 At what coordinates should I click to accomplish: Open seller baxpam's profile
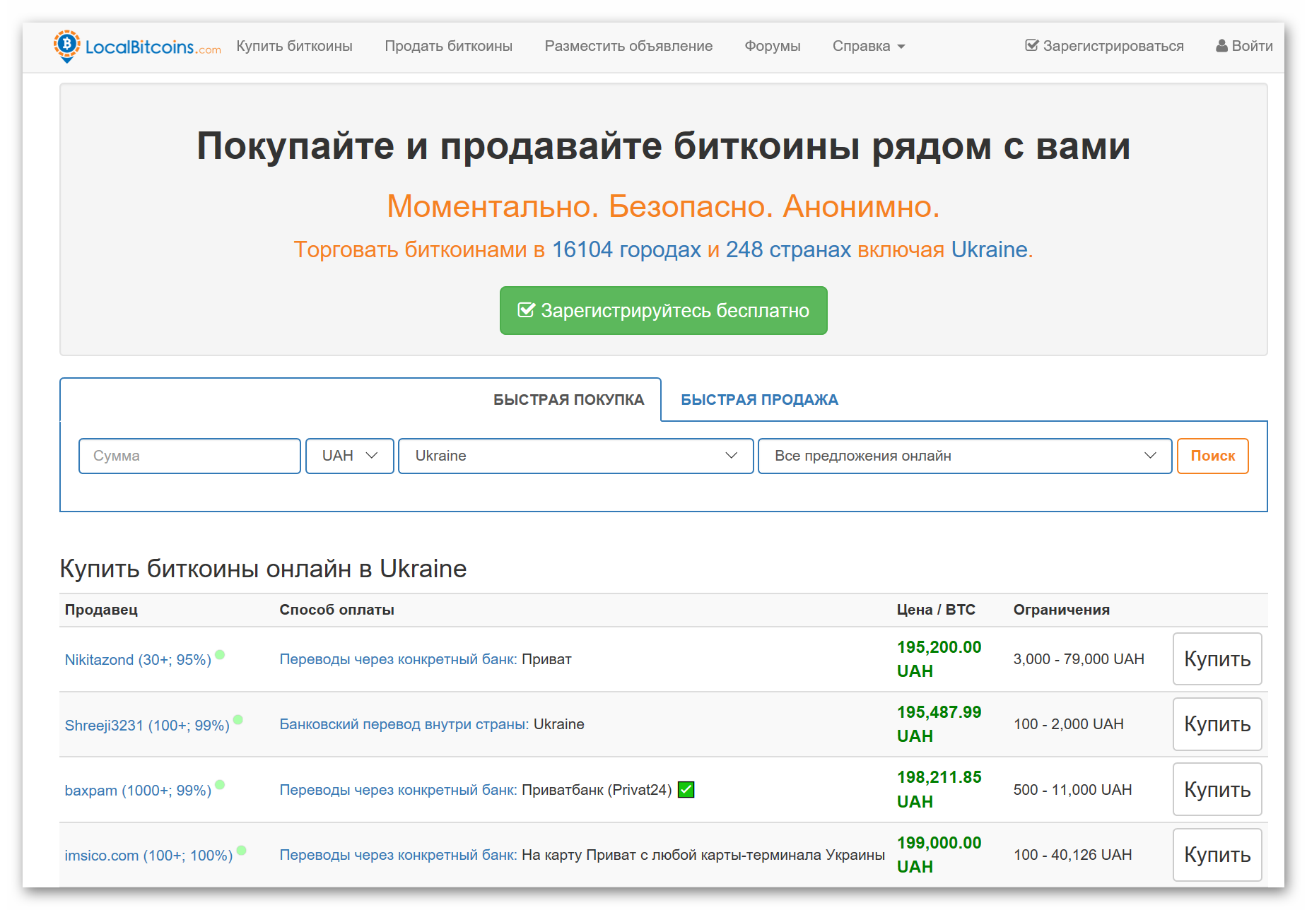point(138,791)
